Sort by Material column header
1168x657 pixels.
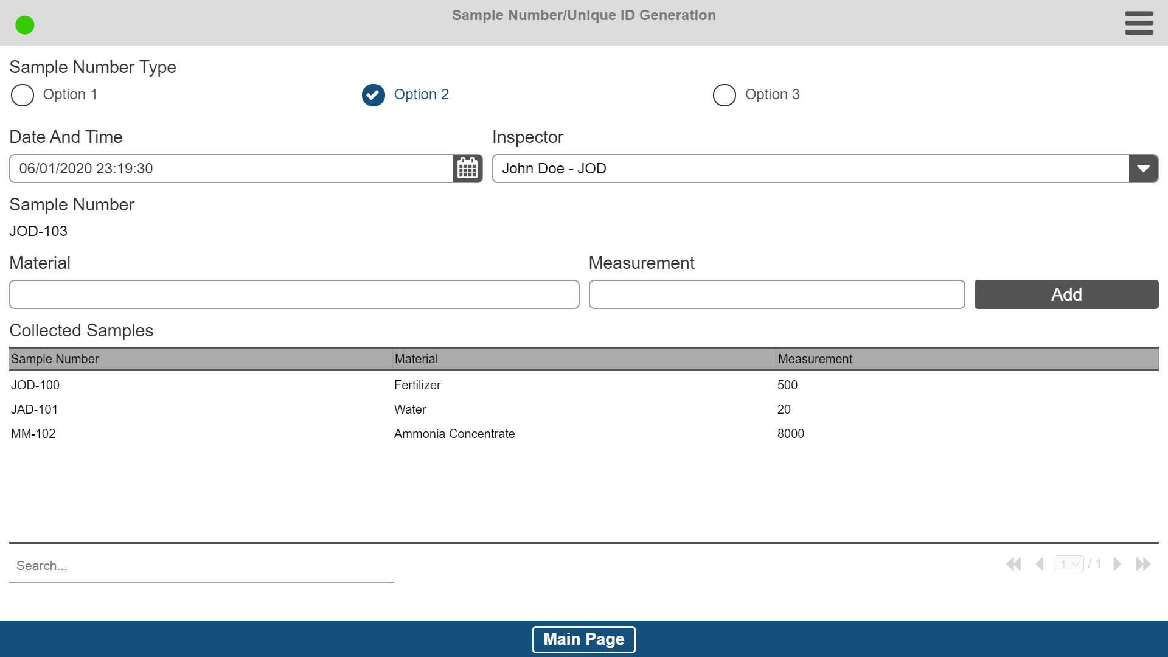416,359
